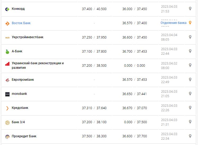Image resolution: width=198 pixels, height=145 pixels.
Task: Open the Восток Банк link
Action: click(21, 23)
